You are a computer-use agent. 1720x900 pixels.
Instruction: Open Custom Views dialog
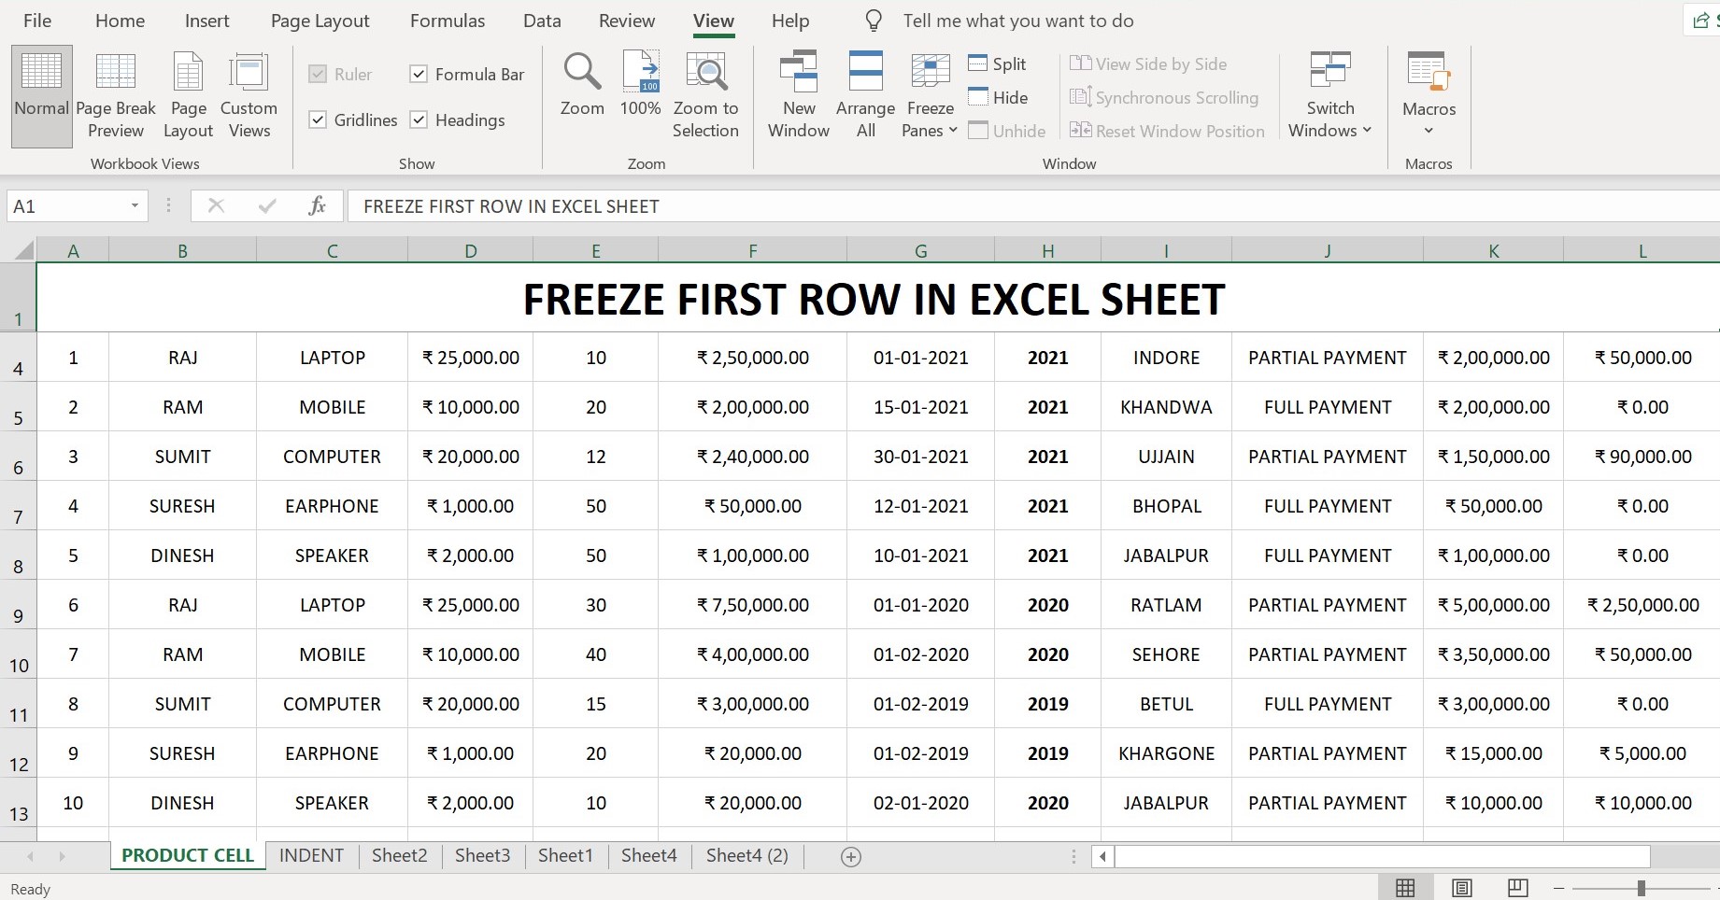(249, 96)
